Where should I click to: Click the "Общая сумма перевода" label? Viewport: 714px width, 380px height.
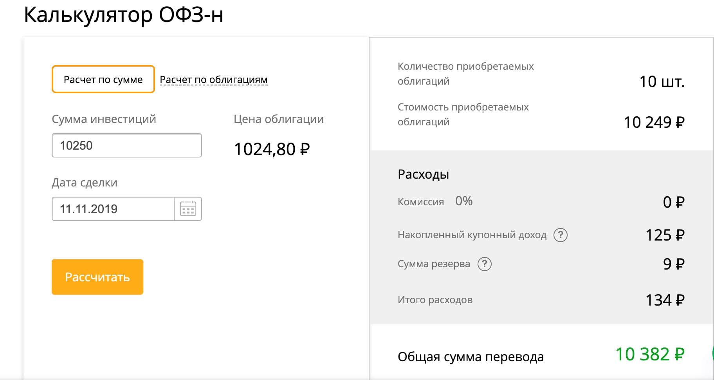click(x=471, y=356)
